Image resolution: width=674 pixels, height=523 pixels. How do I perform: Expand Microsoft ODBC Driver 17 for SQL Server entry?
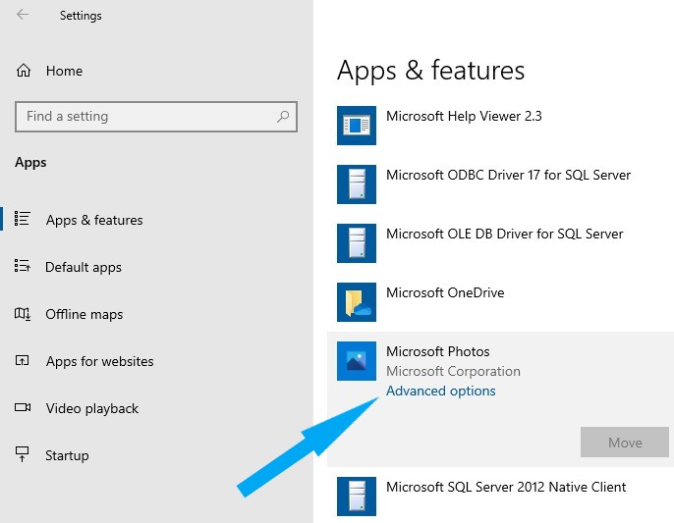[x=501, y=184]
